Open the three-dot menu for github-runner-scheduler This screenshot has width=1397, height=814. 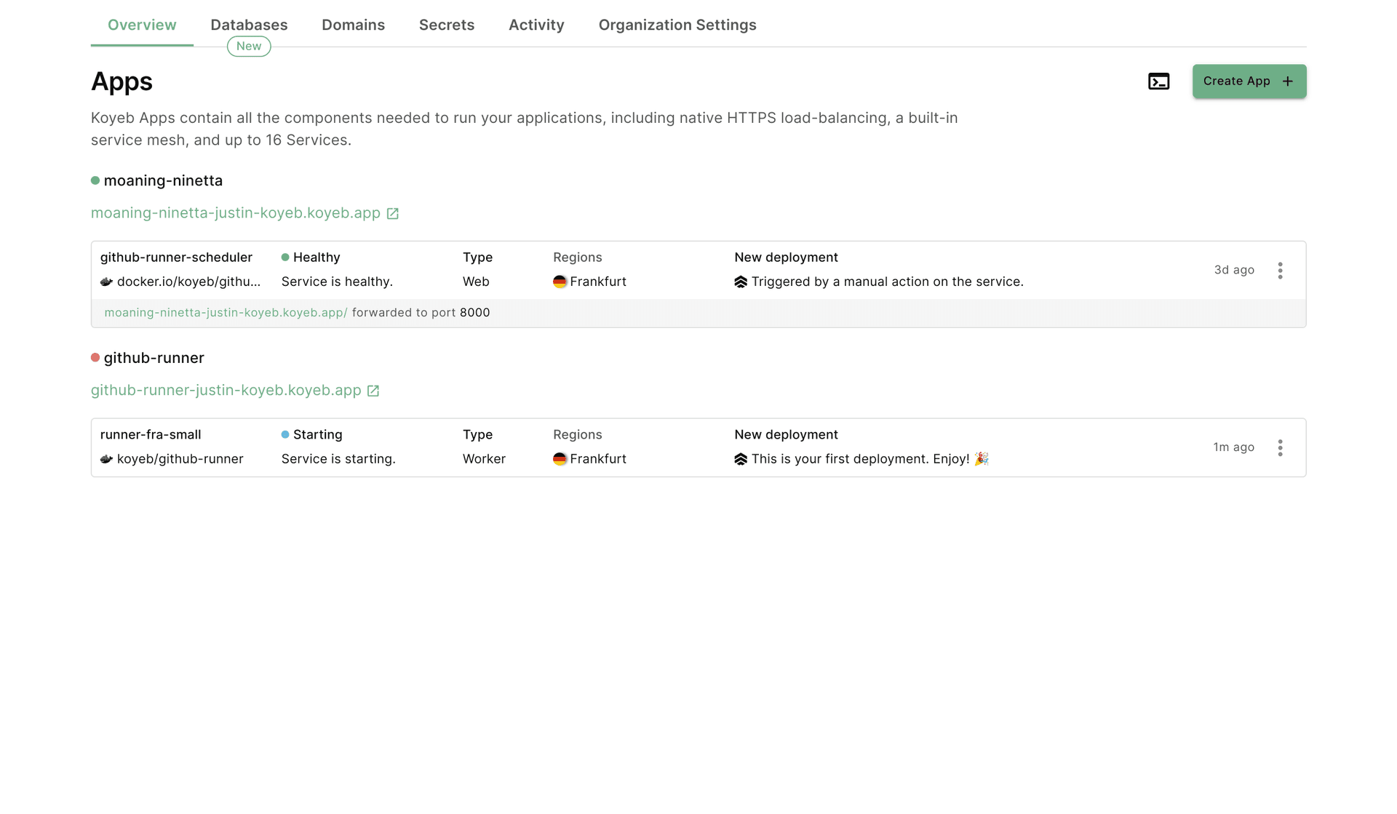pyautogui.click(x=1281, y=270)
